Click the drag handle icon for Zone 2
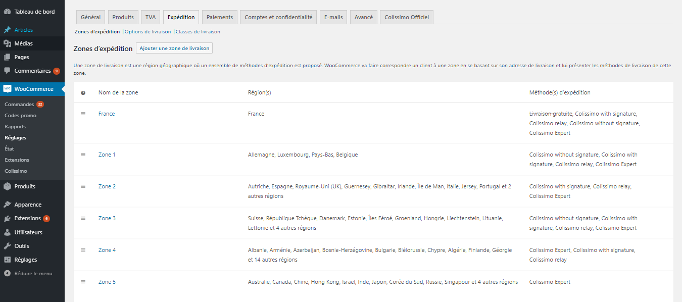 click(83, 186)
